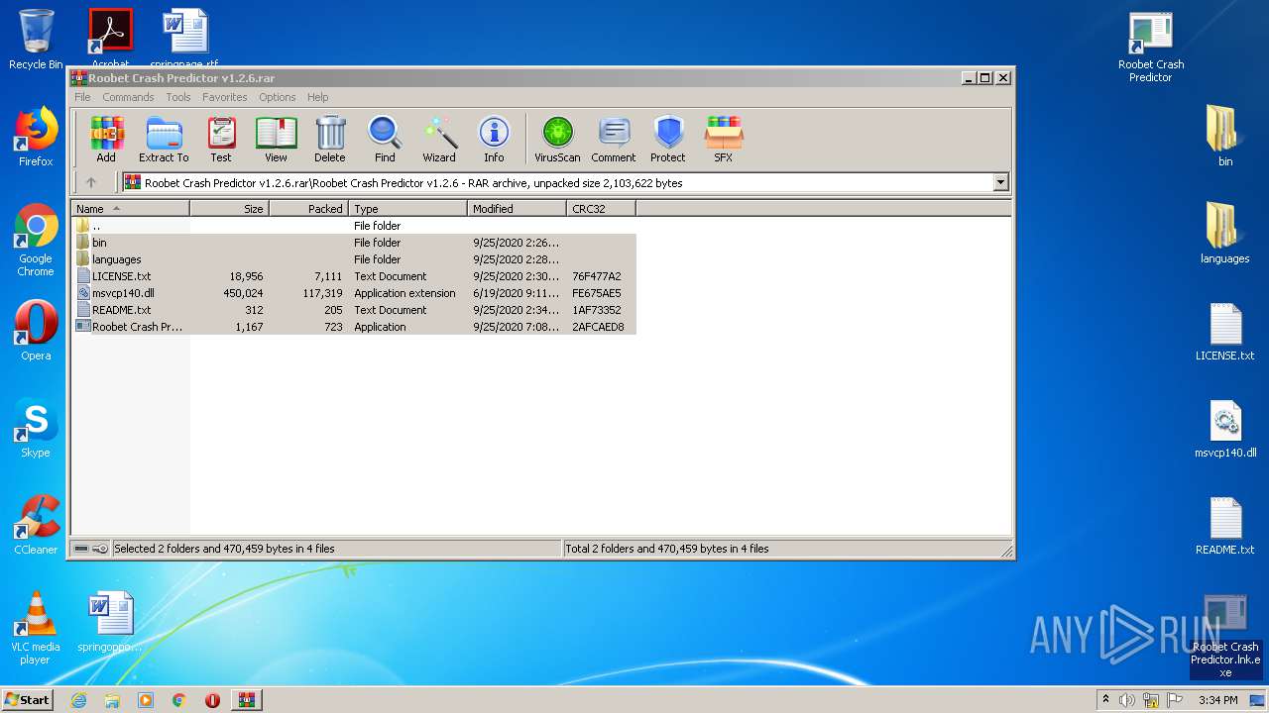Click the Protect archive icon

click(x=668, y=139)
